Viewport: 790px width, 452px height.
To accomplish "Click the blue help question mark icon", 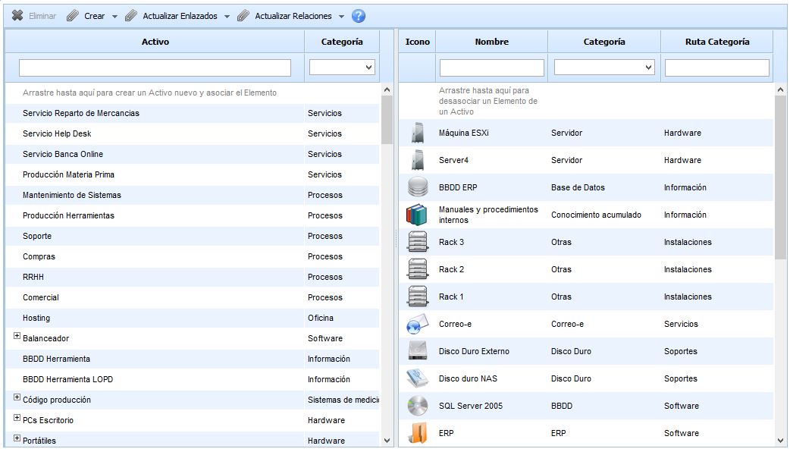I will click(359, 16).
